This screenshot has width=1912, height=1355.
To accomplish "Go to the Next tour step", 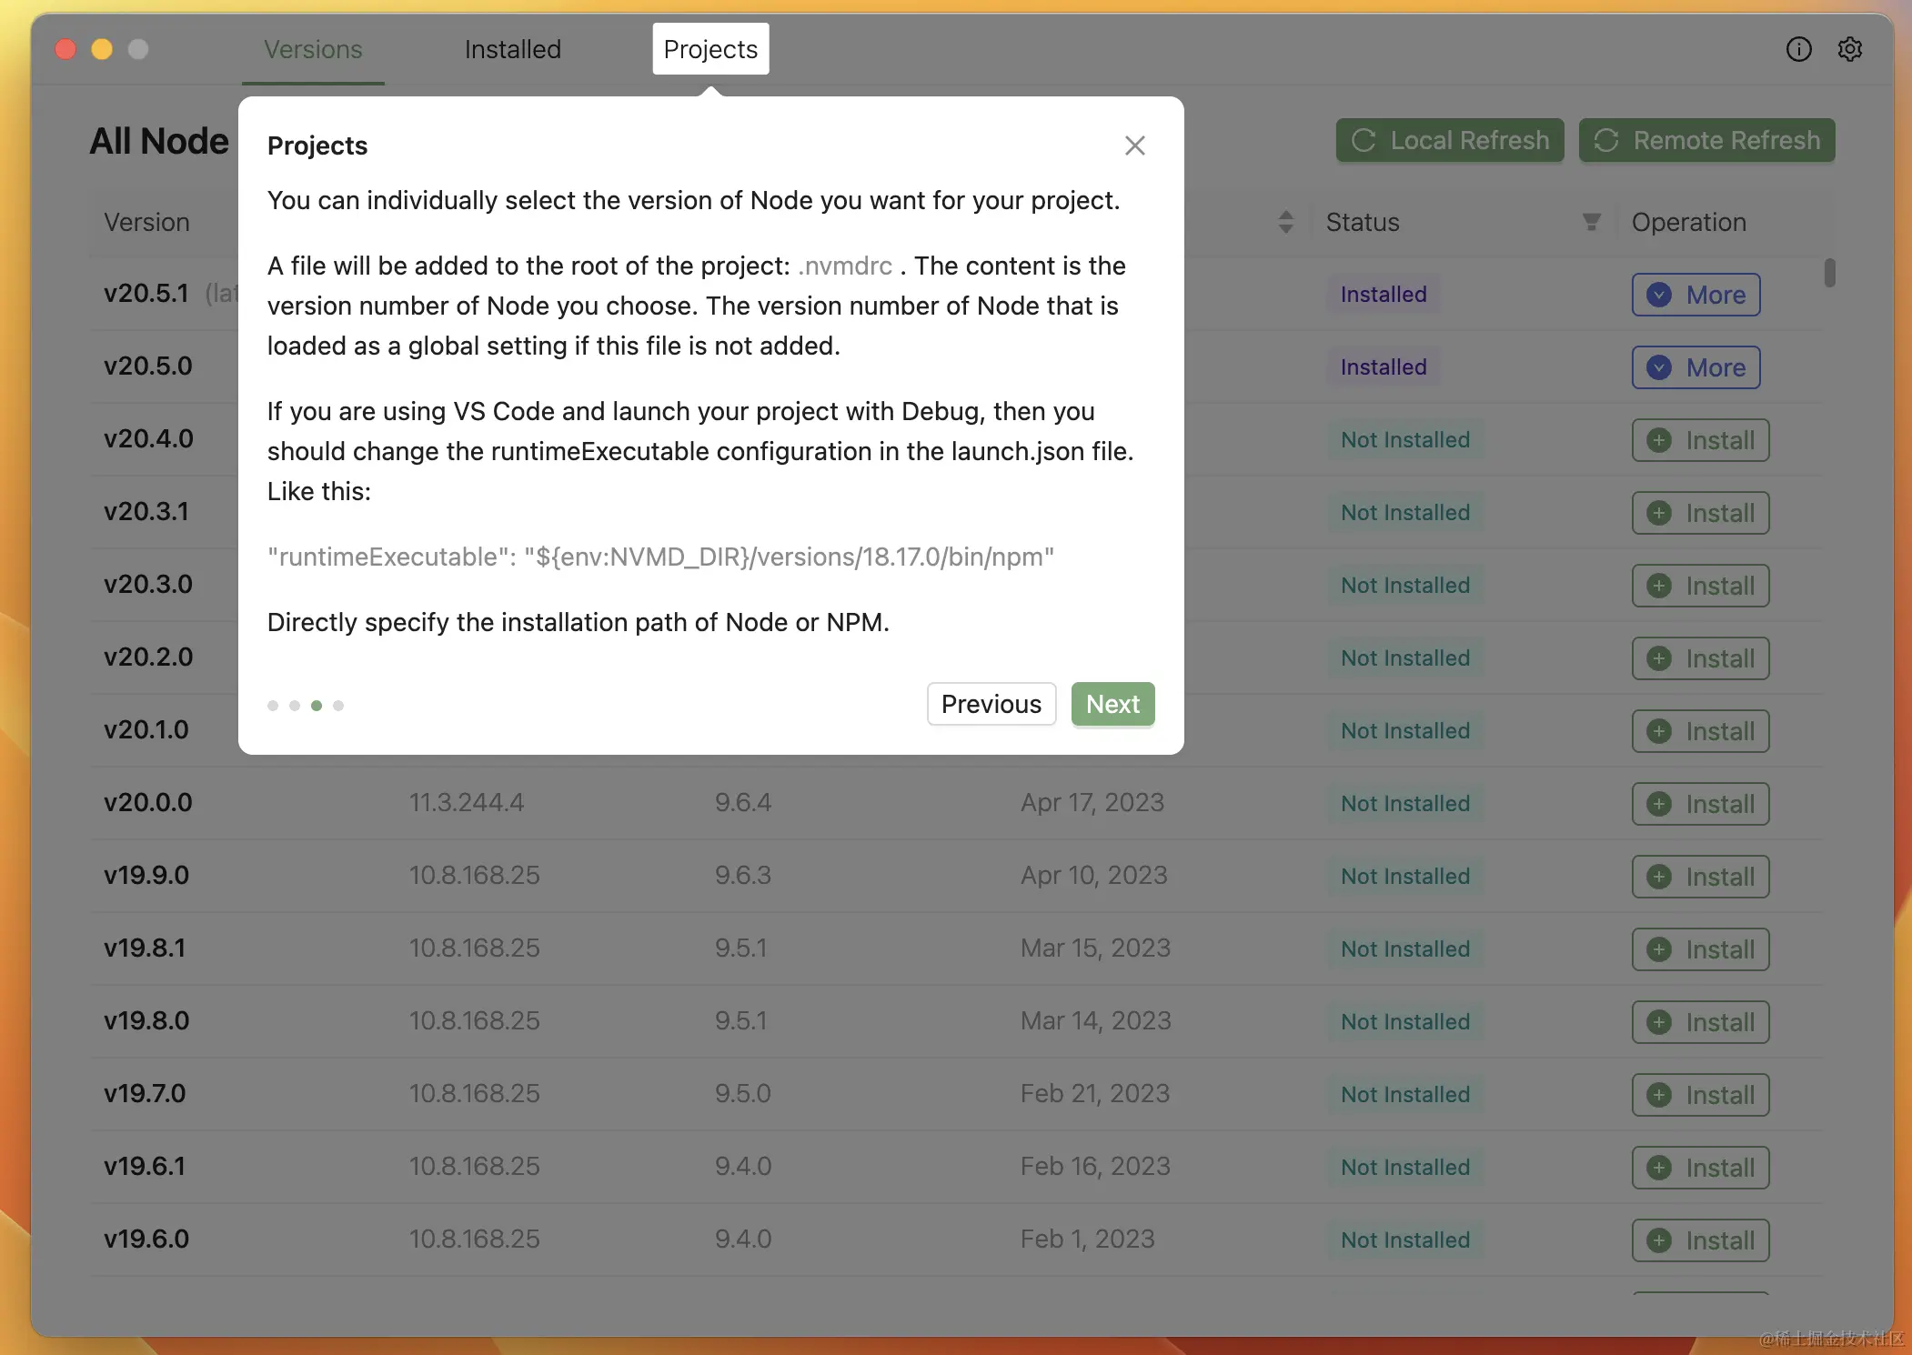I will pyautogui.click(x=1112, y=704).
